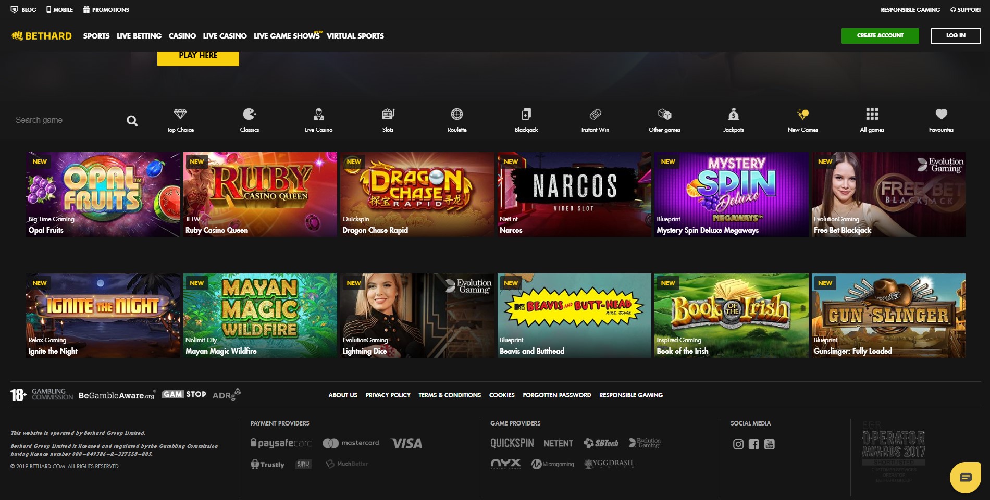The image size is (990, 500).
Task: Open the YouTube social icon
Action: click(x=770, y=444)
